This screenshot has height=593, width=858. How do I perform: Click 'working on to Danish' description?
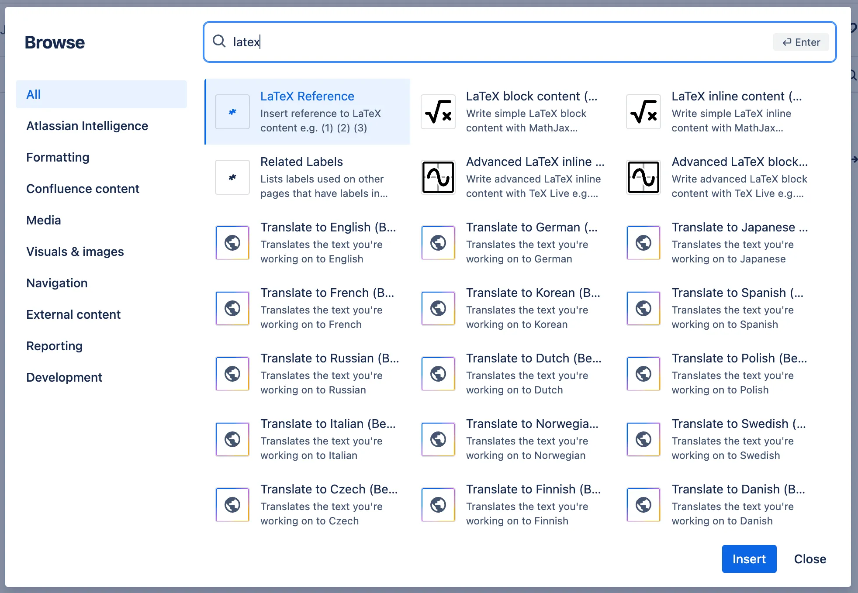click(x=722, y=521)
